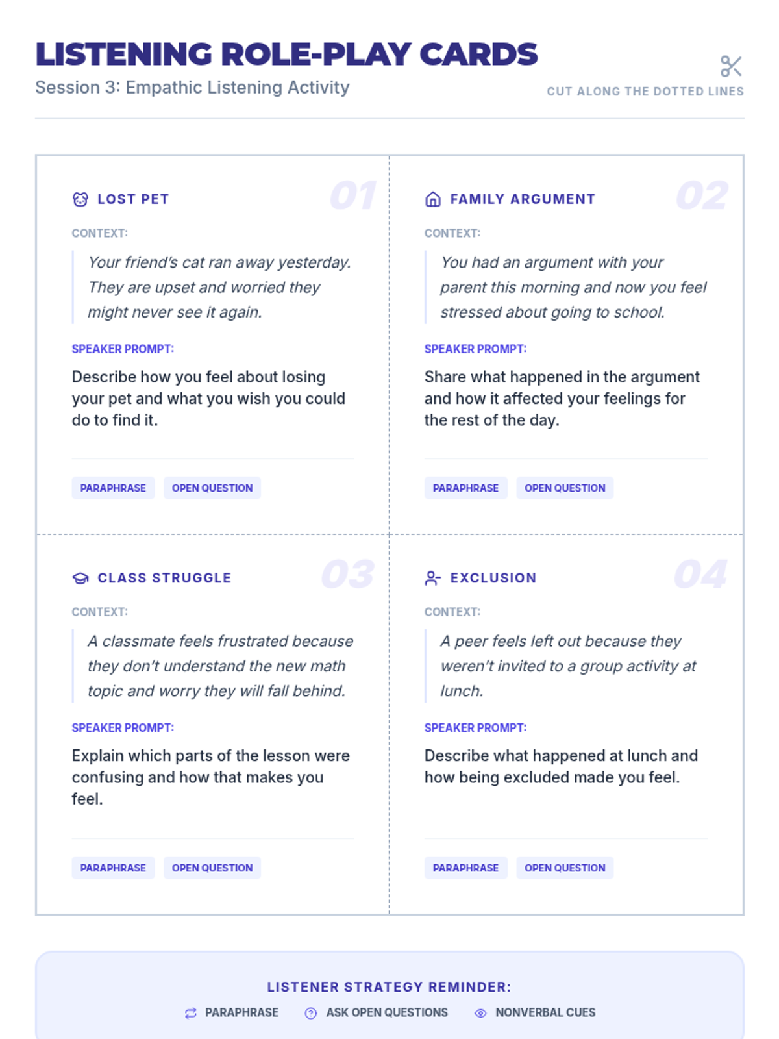Choose the Open Question tag on the Class Struggle card
The image size is (779, 1039).
pyautogui.click(x=212, y=868)
